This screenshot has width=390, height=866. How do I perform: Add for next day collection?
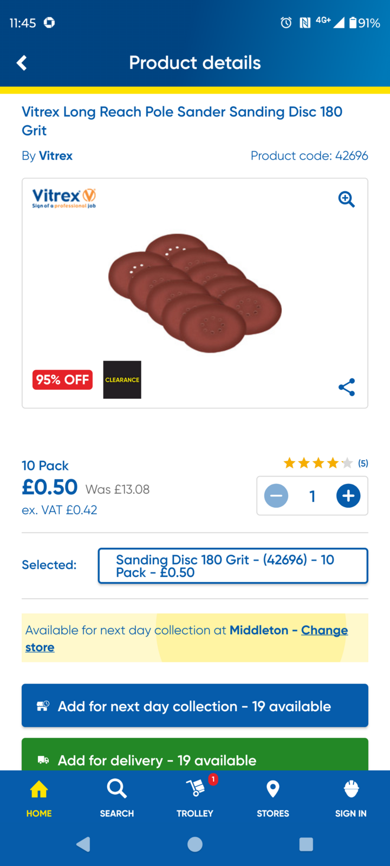[195, 706]
